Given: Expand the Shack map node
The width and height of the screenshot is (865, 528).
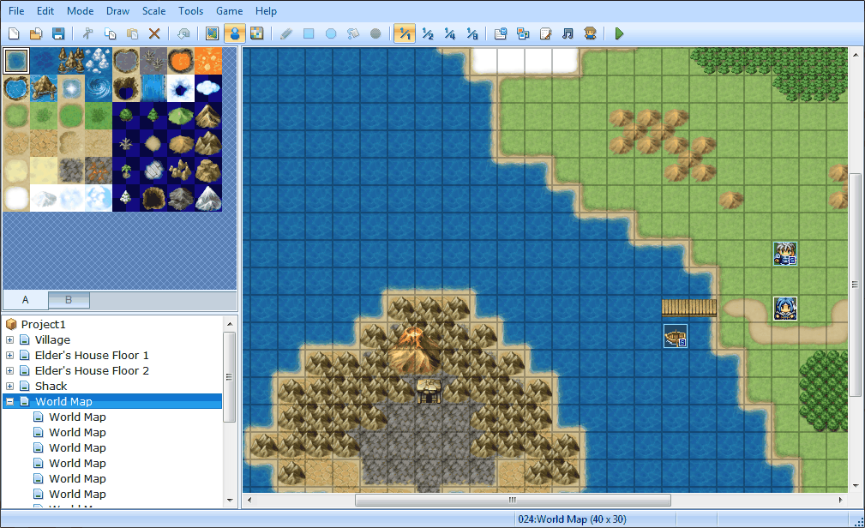Looking at the screenshot, I should click(10, 387).
